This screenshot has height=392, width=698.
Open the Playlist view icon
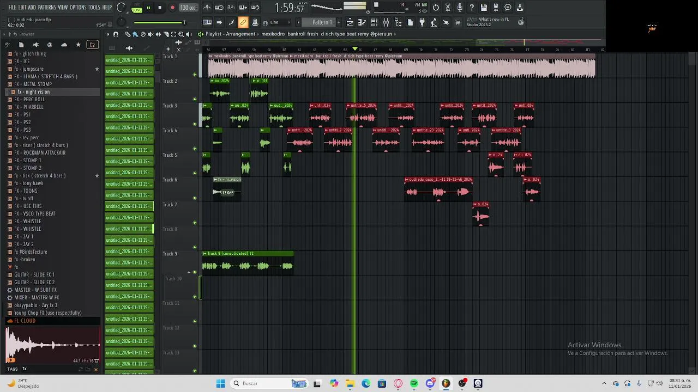point(350,22)
